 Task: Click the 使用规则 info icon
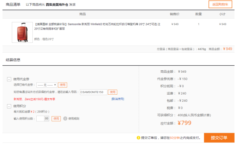tap(65, 119)
